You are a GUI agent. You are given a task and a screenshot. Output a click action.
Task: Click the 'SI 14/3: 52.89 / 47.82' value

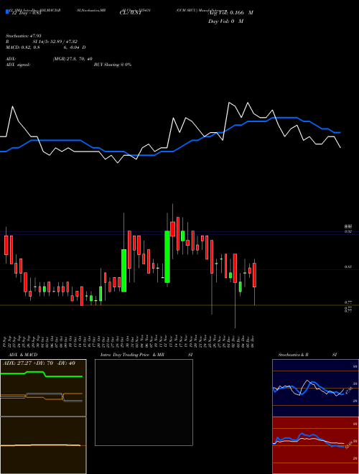click(x=55, y=42)
